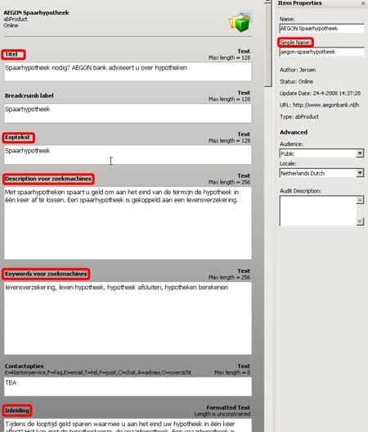Click the Contactopties field containing TEA
Image resolution: width=368 pixels, height=432 pixels.
pos(128,387)
